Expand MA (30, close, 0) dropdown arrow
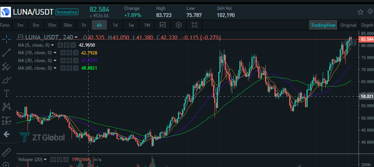Screen dimensions: 374x167 tap(55, 61)
